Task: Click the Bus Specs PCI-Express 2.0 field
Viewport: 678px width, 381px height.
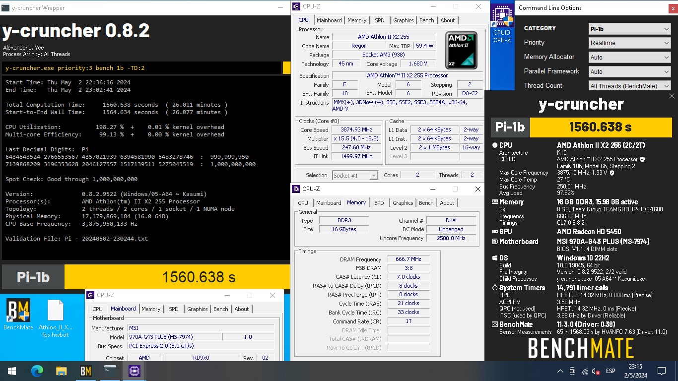Action: pyautogui.click(x=201, y=346)
